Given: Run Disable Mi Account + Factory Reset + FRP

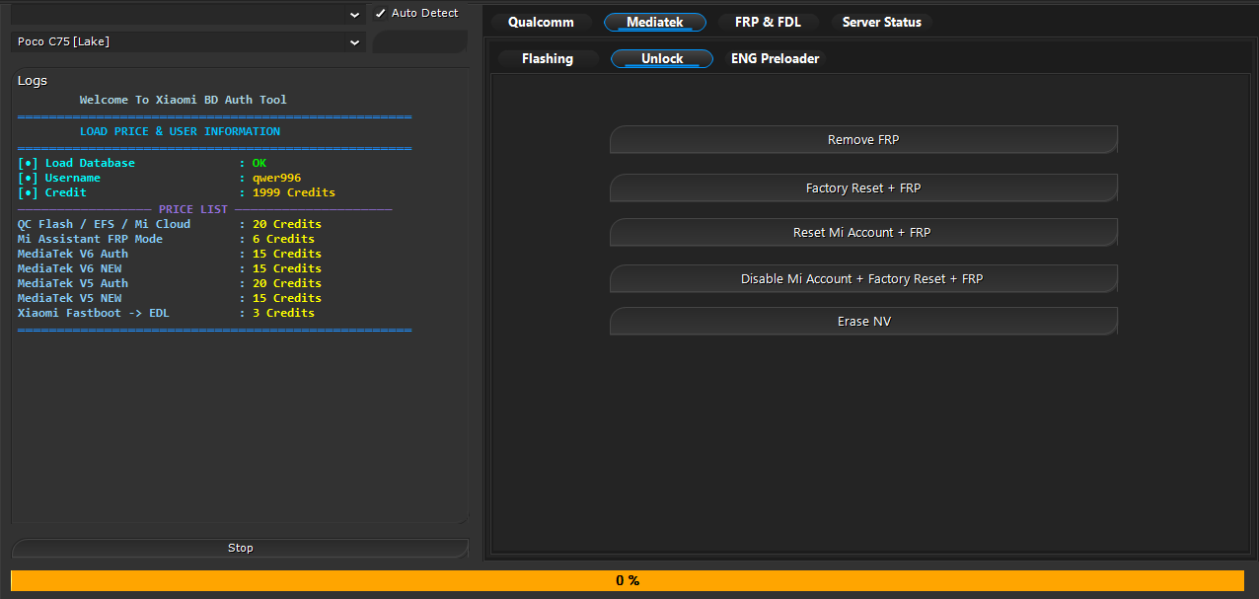Looking at the screenshot, I should [x=862, y=279].
